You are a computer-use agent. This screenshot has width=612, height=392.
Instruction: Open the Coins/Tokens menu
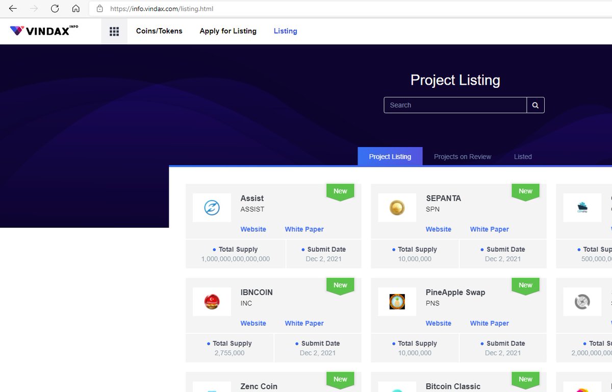pos(159,31)
